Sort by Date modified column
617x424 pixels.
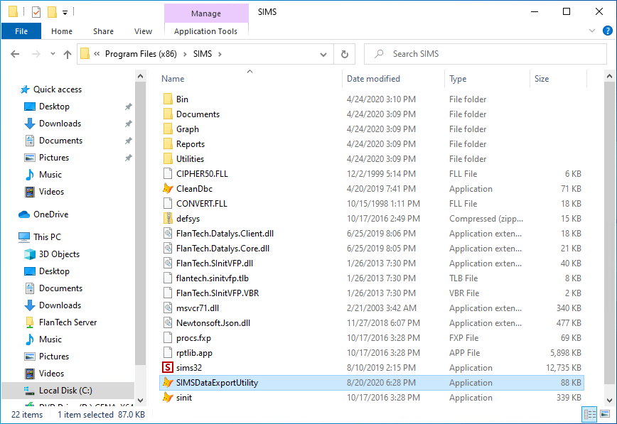coord(373,79)
